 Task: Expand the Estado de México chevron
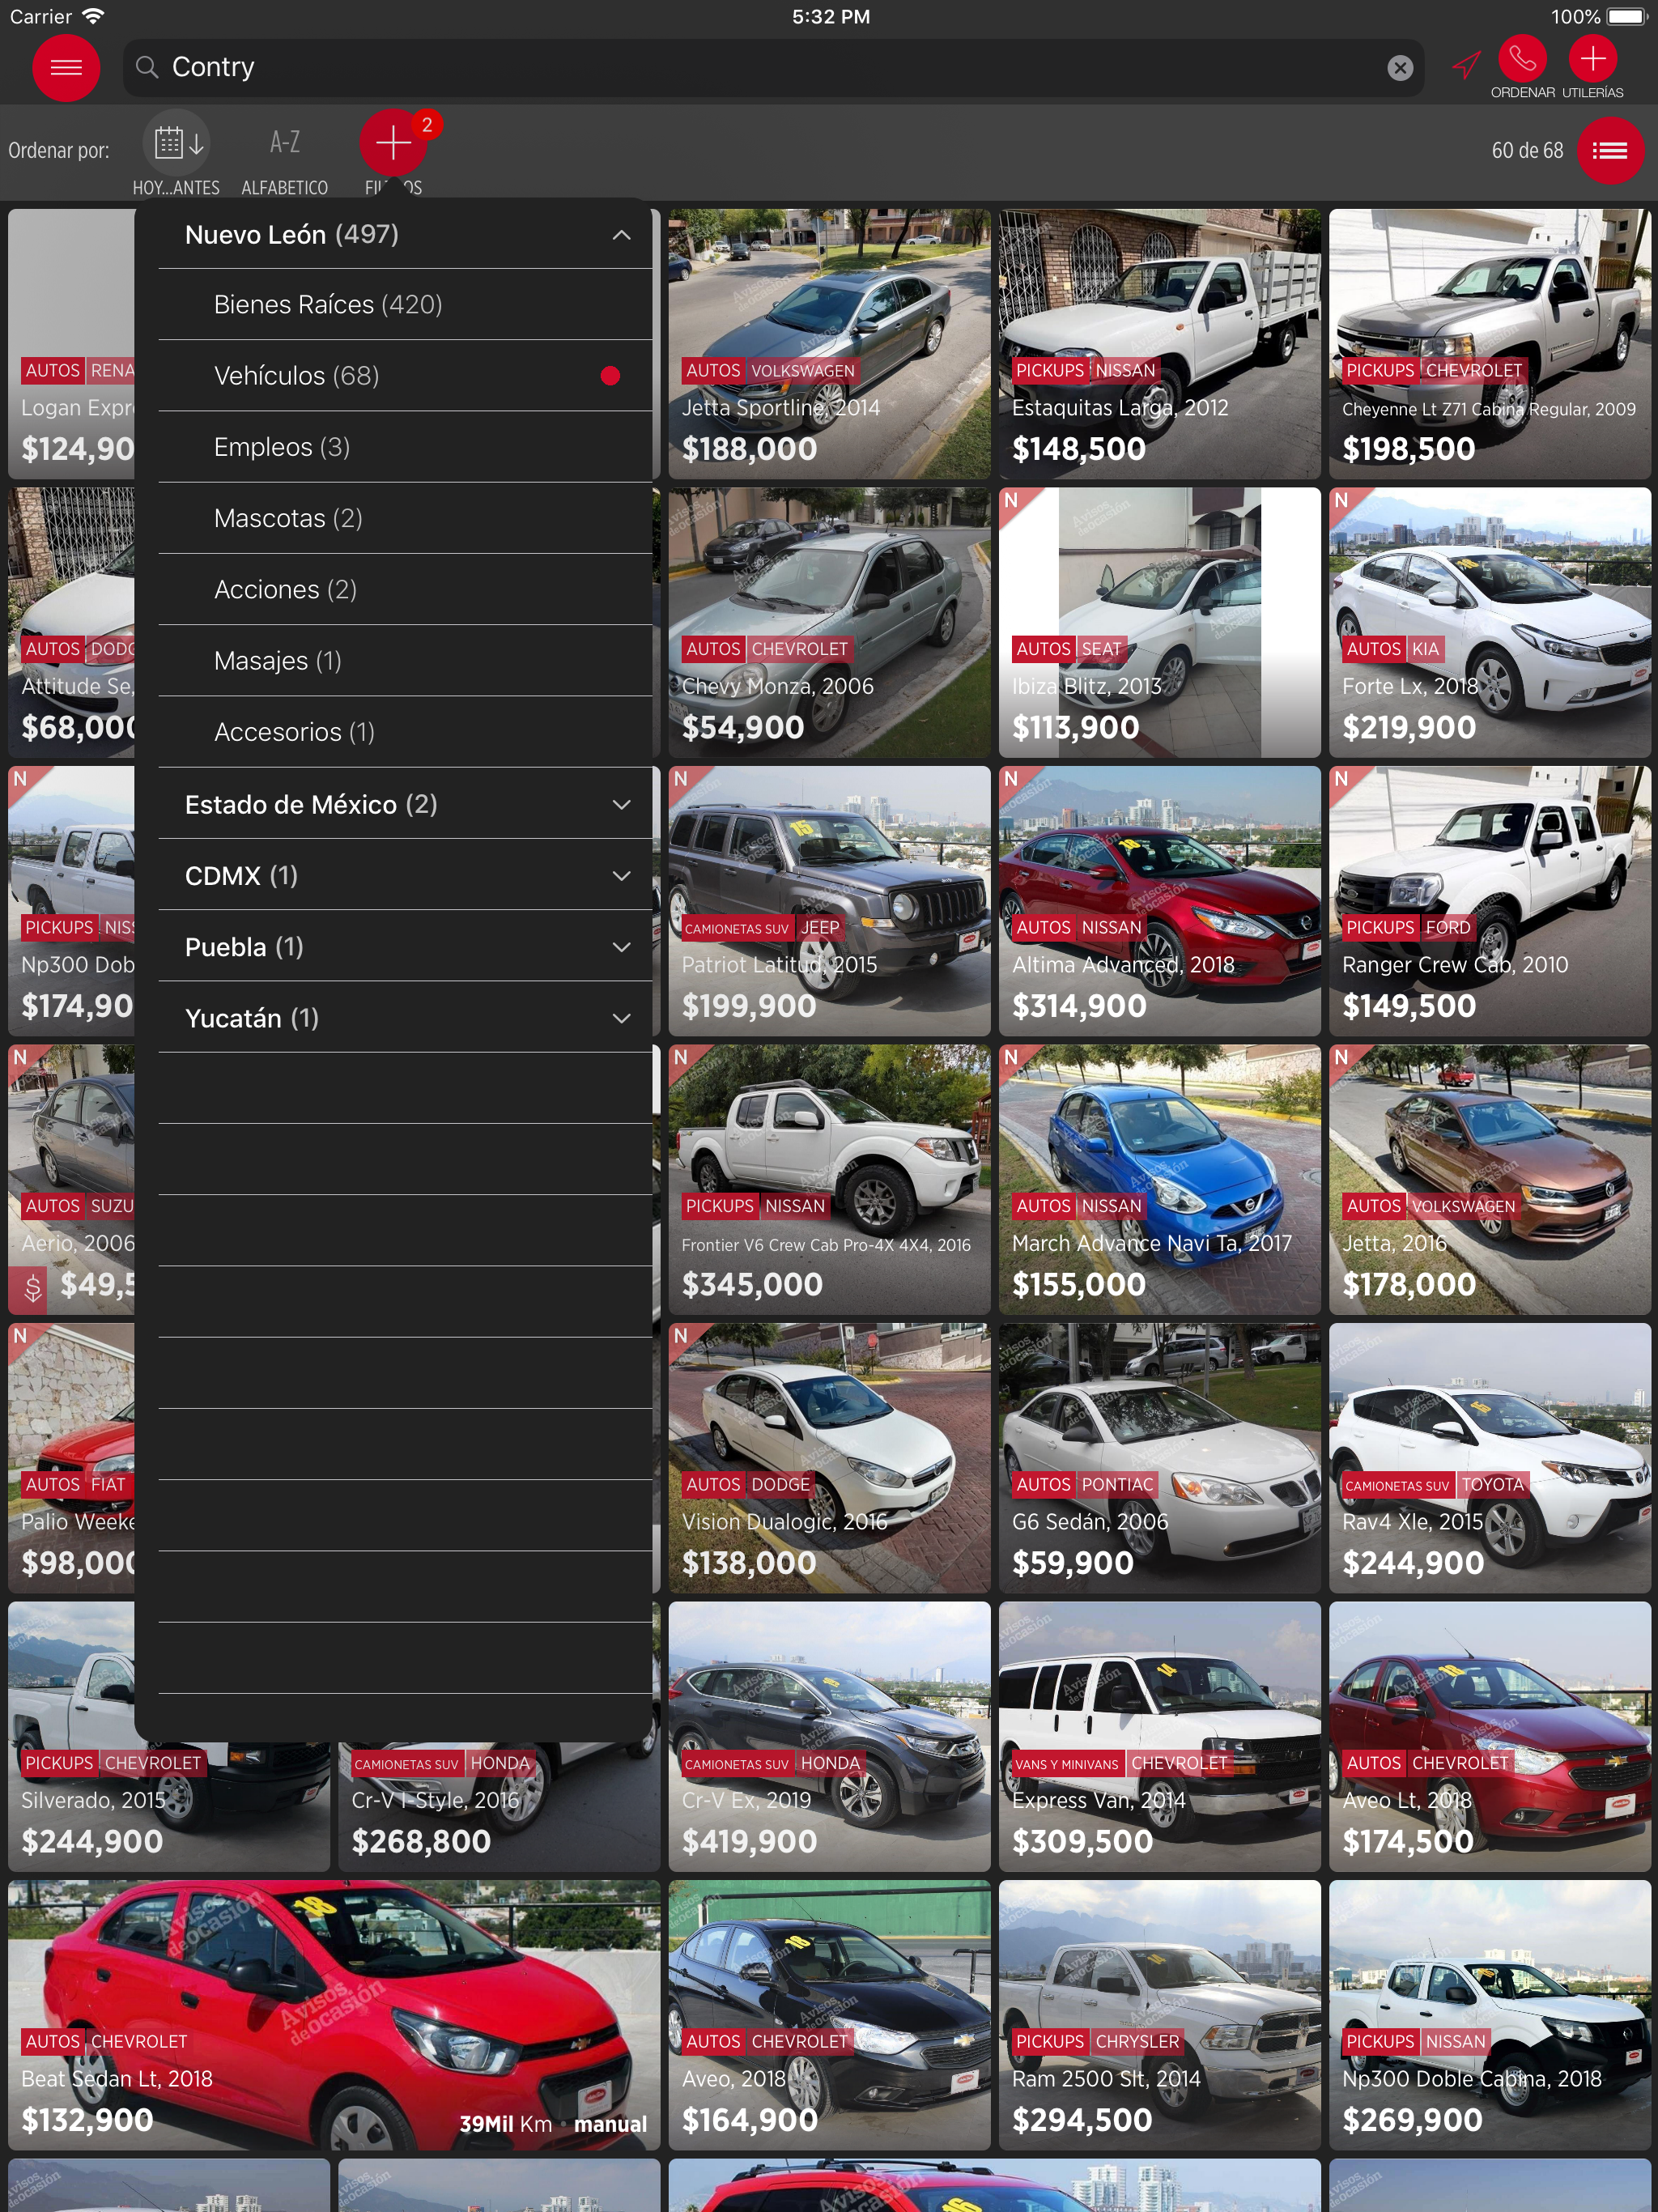[621, 805]
